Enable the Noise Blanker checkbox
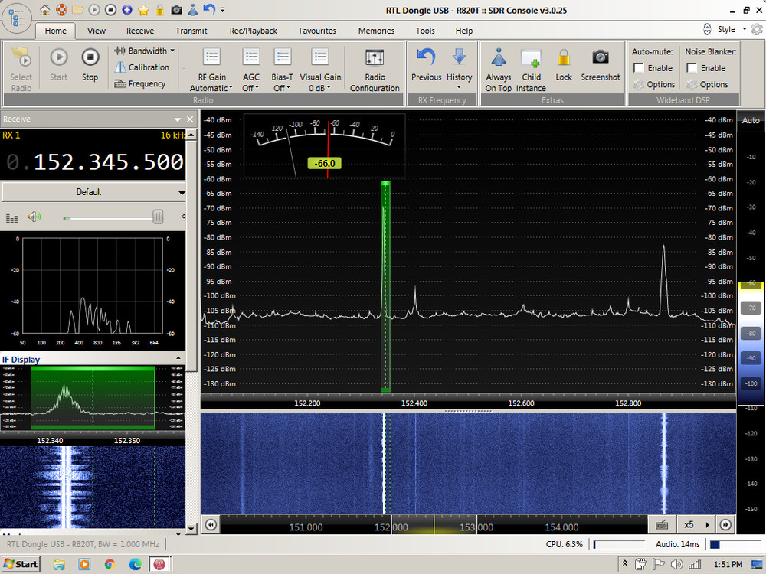 click(x=692, y=68)
